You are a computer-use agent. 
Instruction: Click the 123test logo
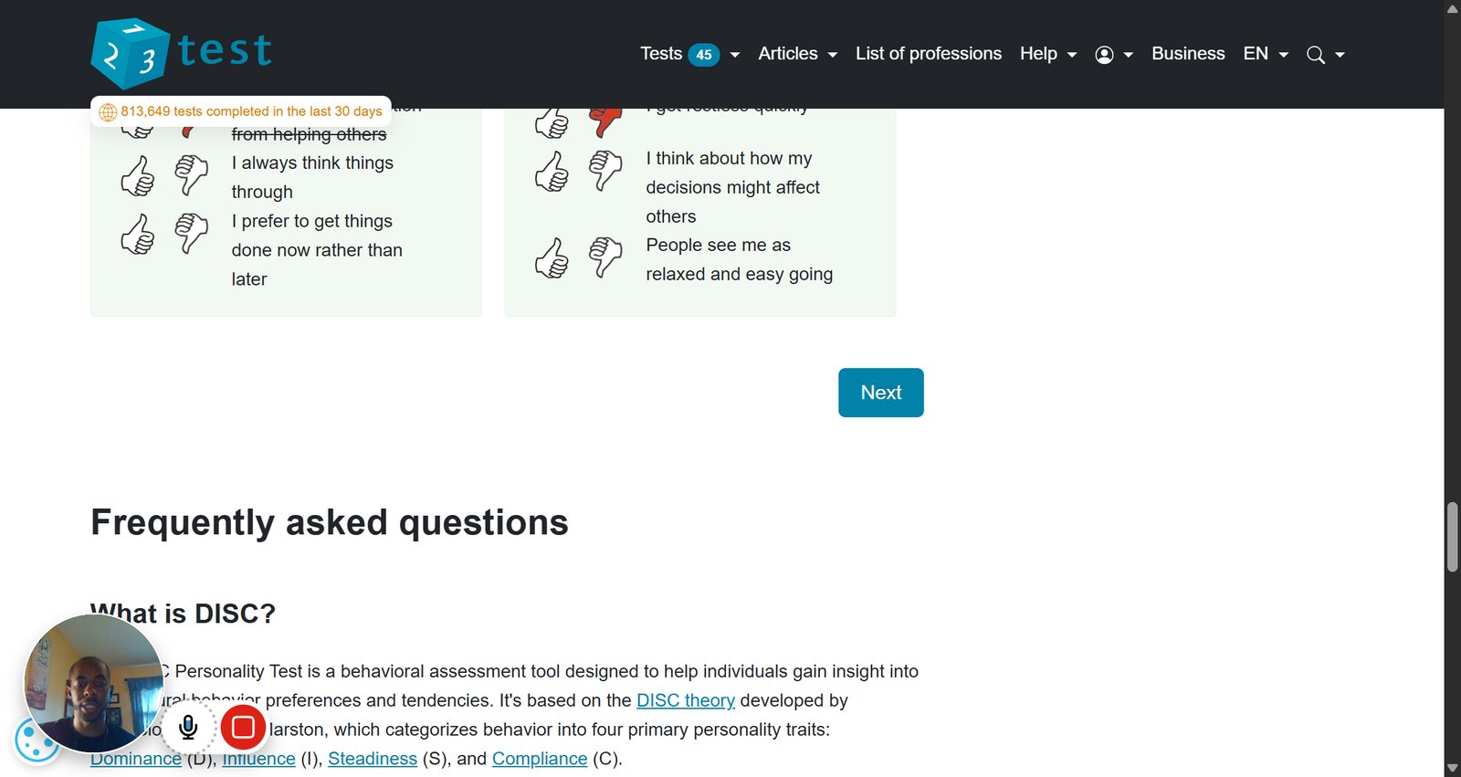tap(182, 53)
